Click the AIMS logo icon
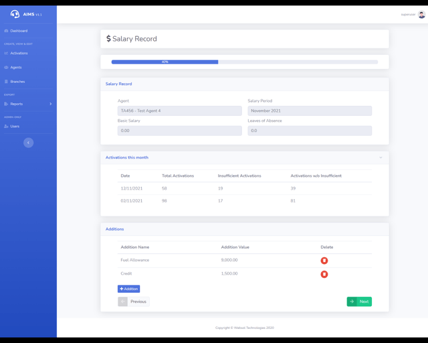 click(15, 14)
